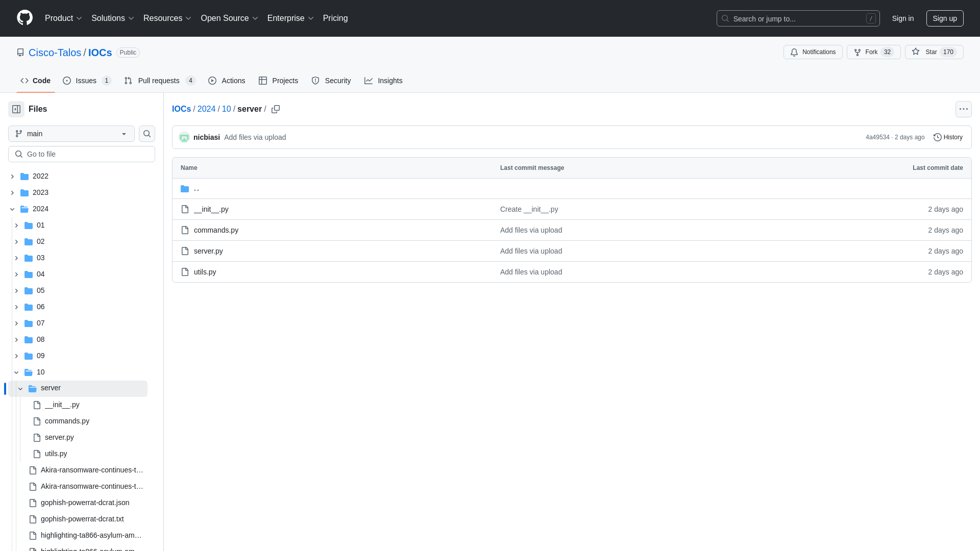Expand the 2023 folder chevron

[12, 193]
